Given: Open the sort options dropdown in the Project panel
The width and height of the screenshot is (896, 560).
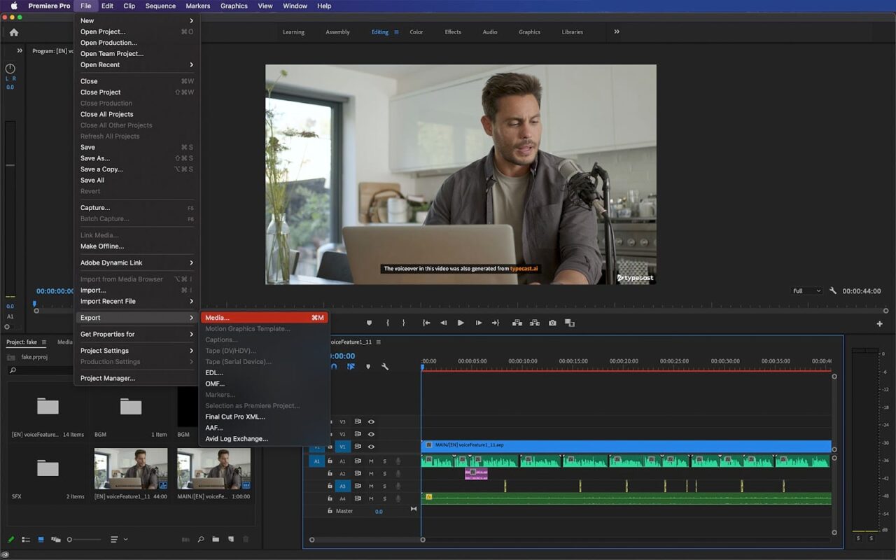Looking at the screenshot, I should [118, 539].
